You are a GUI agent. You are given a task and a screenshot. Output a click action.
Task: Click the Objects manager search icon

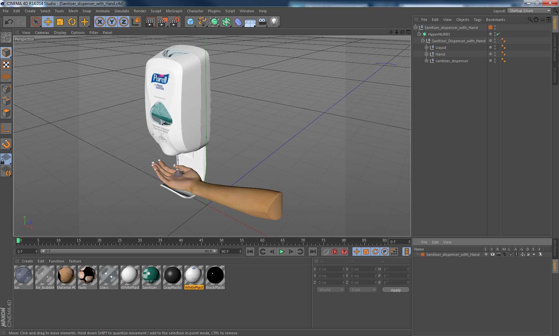(x=530, y=20)
